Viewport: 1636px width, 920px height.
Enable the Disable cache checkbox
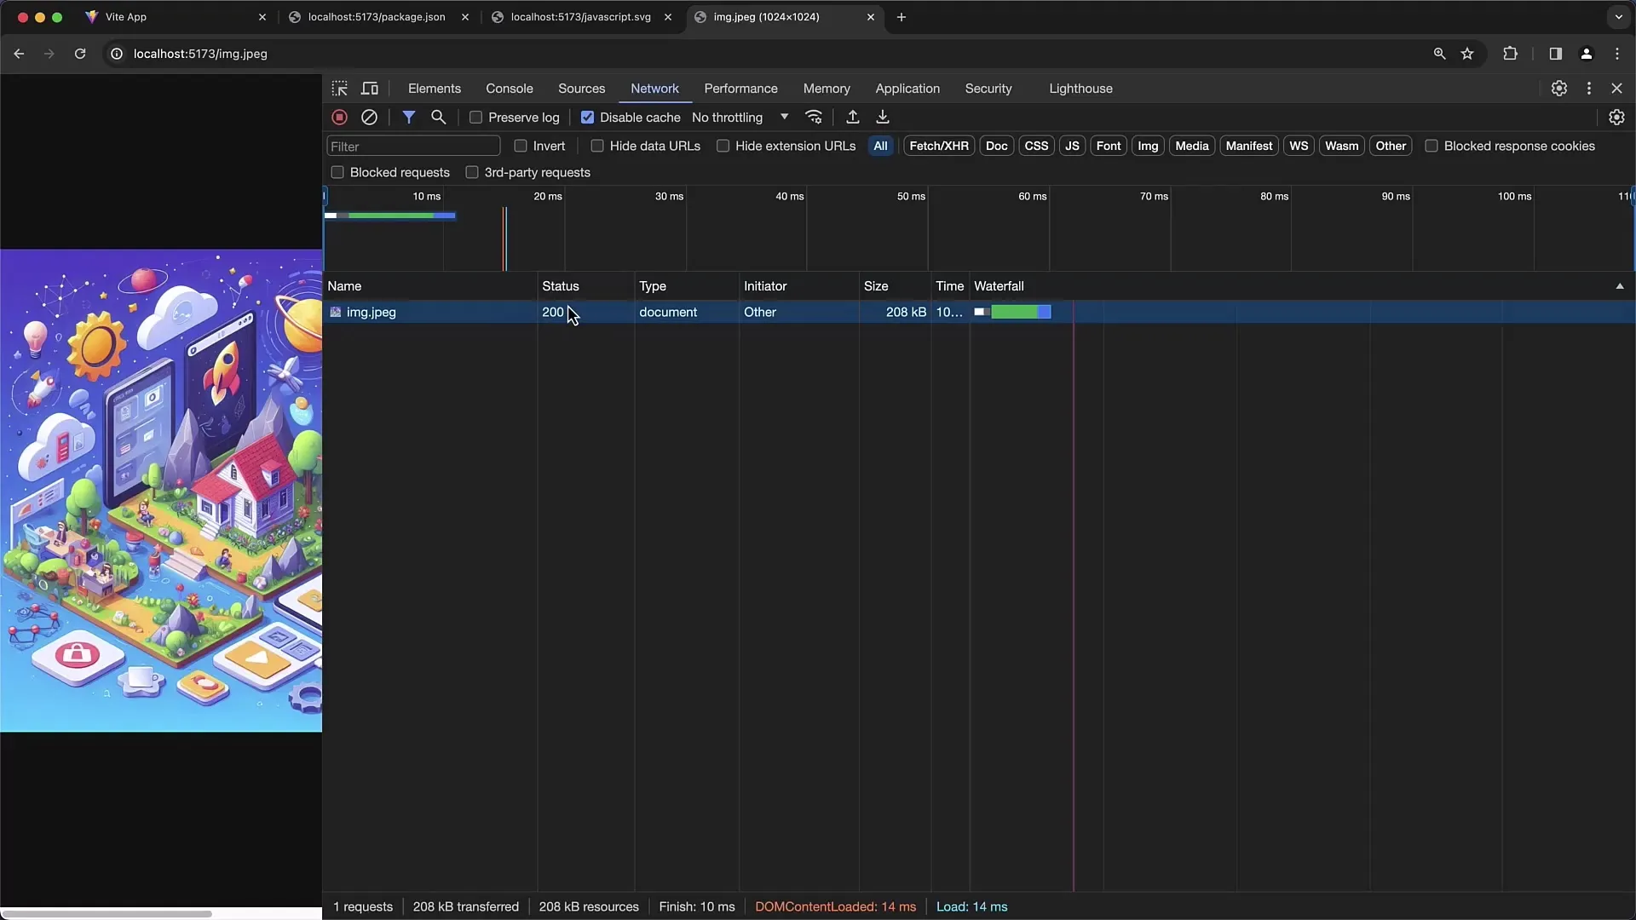coord(586,117)
